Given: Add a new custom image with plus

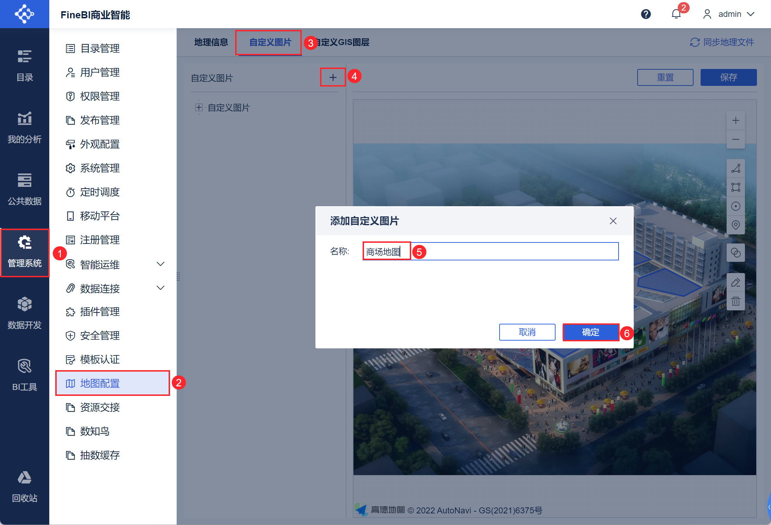Looking at the screenshot, I should click(333, 77).
